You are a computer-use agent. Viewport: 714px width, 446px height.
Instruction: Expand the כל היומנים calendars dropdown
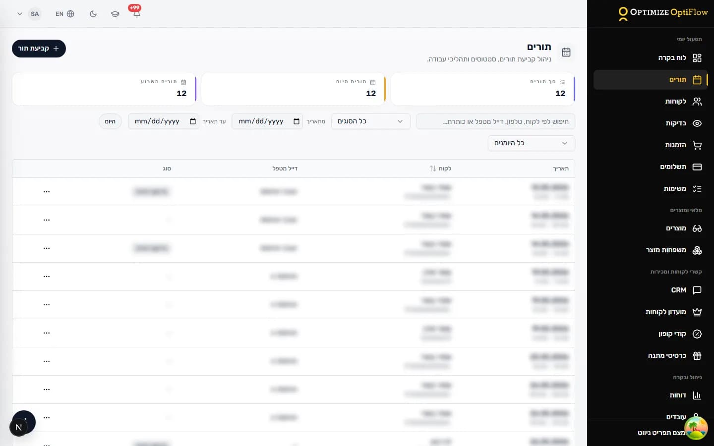(x=532, y=143)
